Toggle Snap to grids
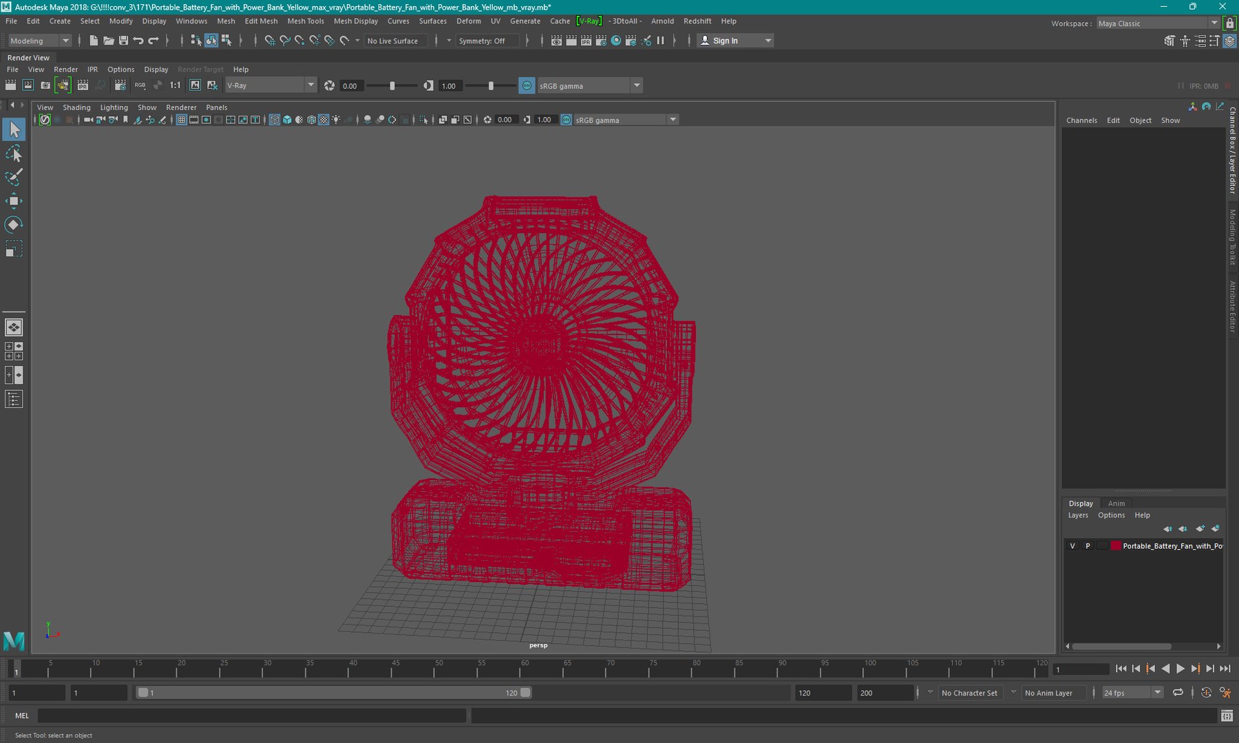 pyautogui.click(x=270, y=41)
